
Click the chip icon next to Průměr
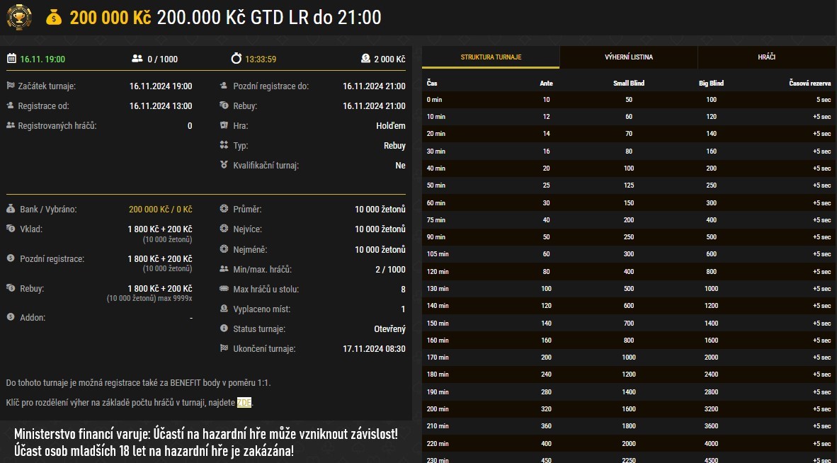(x=224, y=209)
